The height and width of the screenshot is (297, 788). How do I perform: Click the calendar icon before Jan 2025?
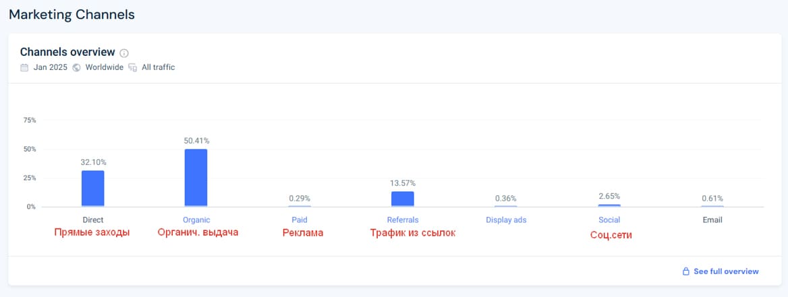coord(24,67)
